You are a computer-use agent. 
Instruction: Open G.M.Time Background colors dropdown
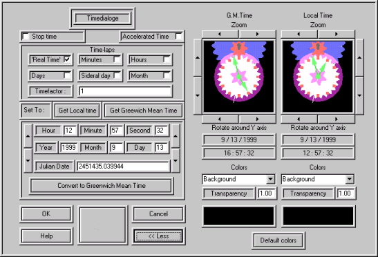pyautogui.click(x=270, y=179)
